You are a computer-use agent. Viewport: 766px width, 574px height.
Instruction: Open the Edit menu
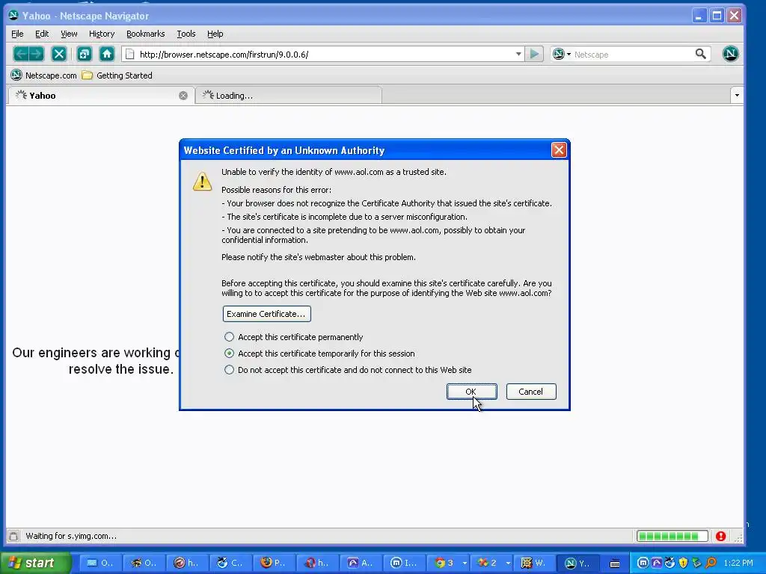(x=42, y=34)
